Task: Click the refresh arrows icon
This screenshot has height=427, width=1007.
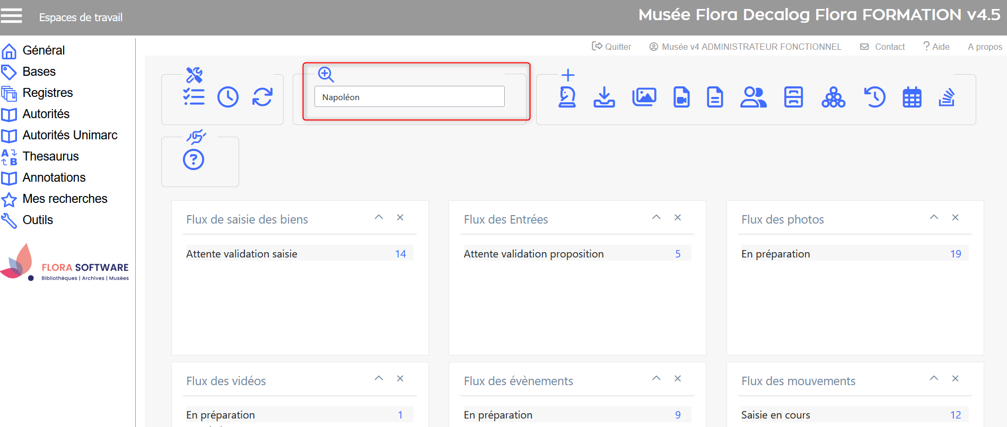Action: (x=262, y=97)
